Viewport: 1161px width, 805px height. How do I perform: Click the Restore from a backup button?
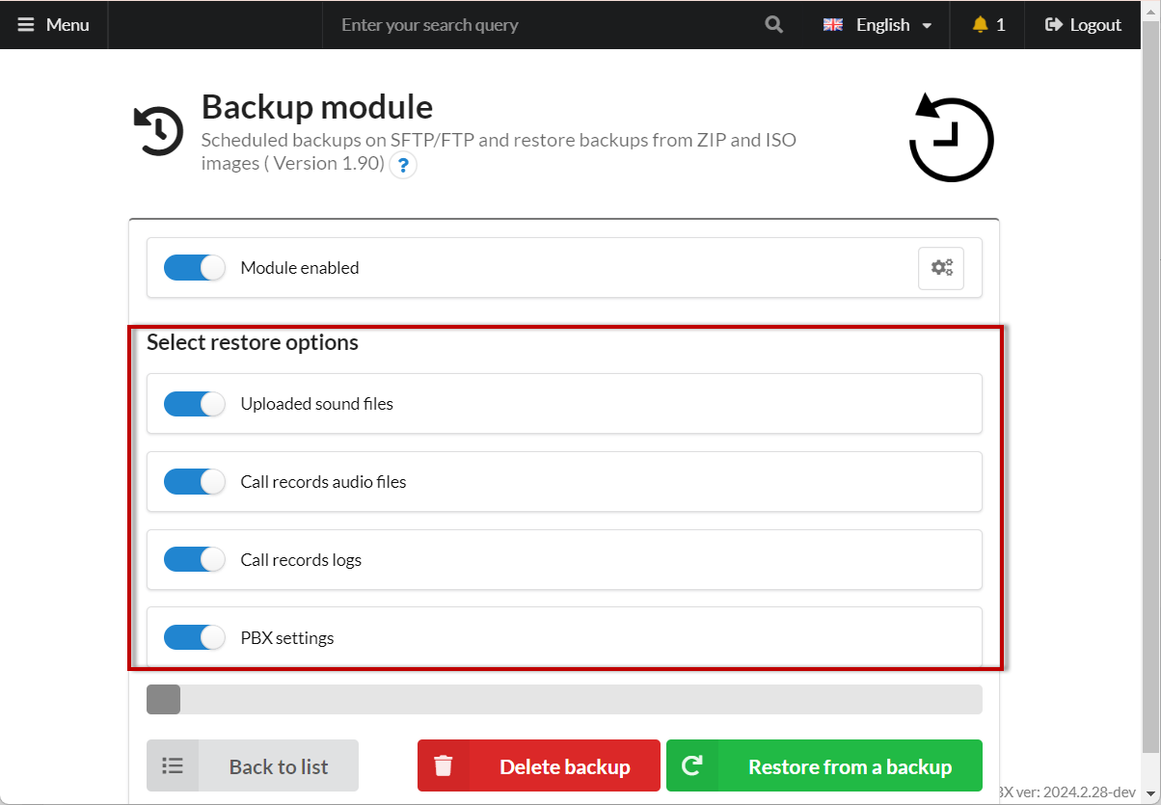tap(824, 766)
